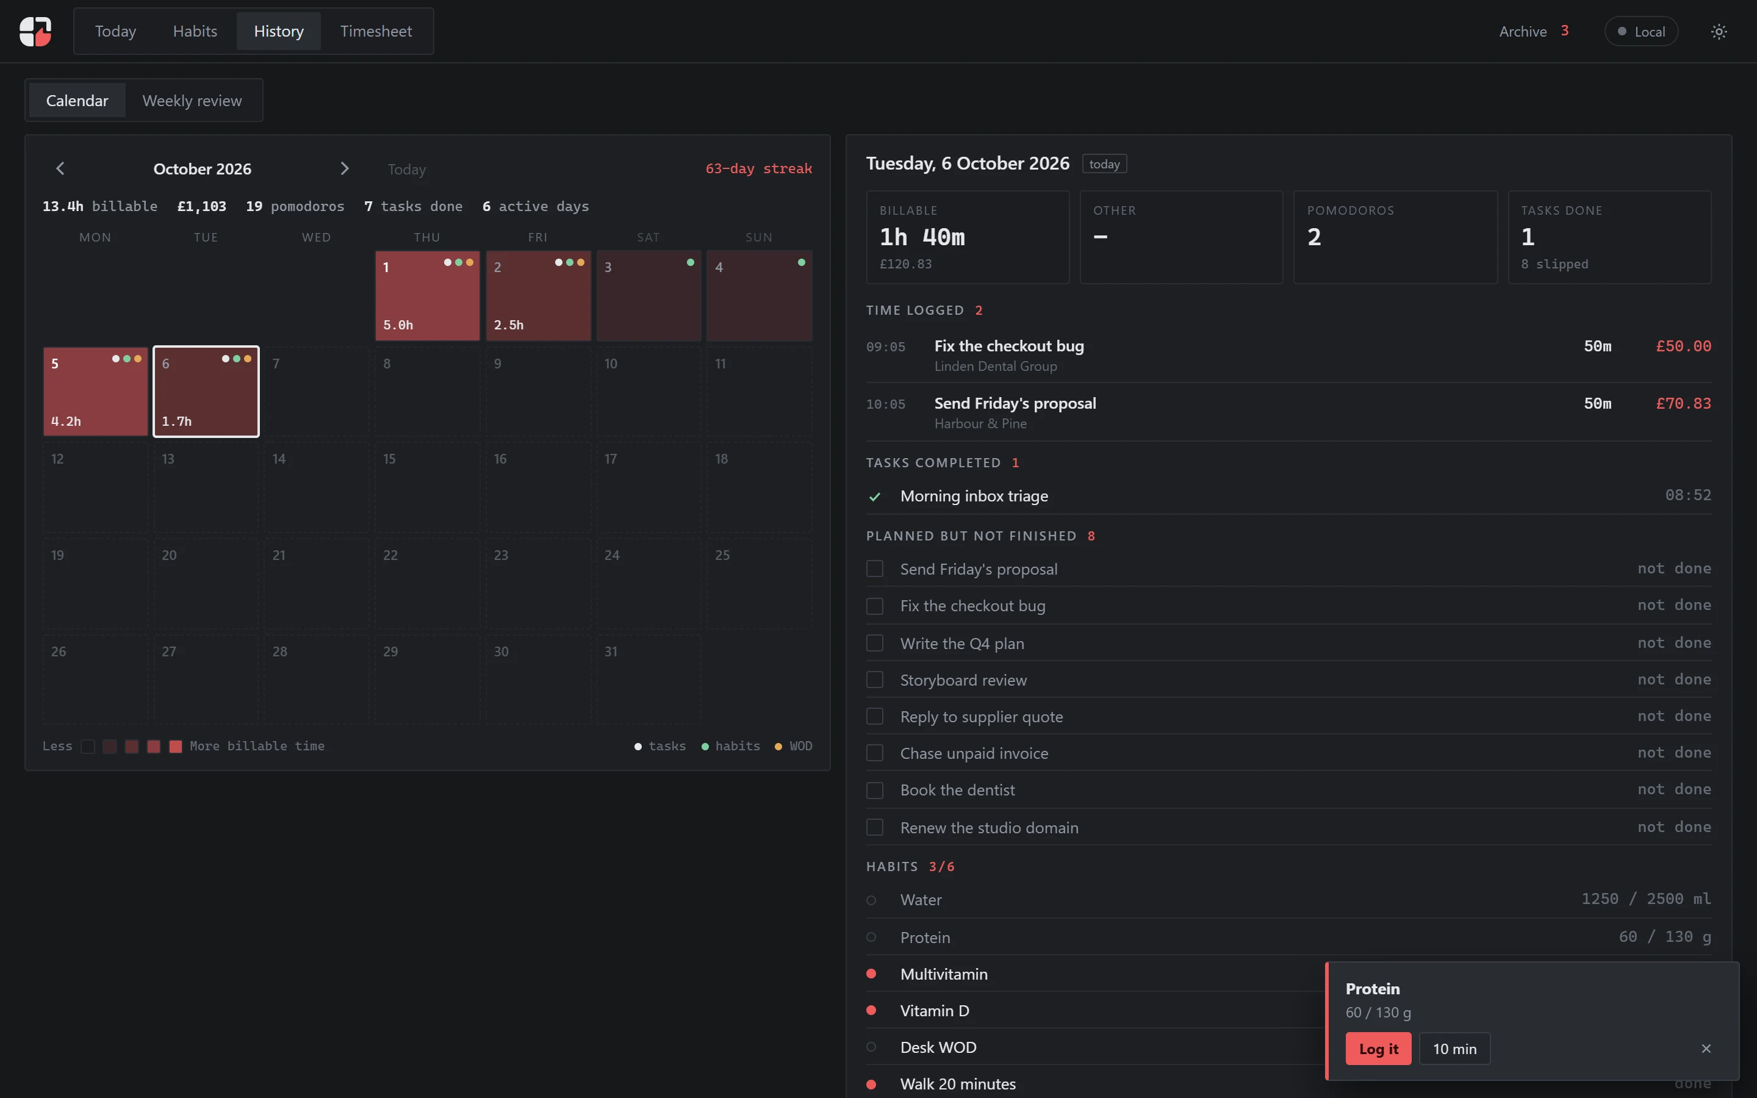Switch to the Habits tab

[x=195, y=31]
